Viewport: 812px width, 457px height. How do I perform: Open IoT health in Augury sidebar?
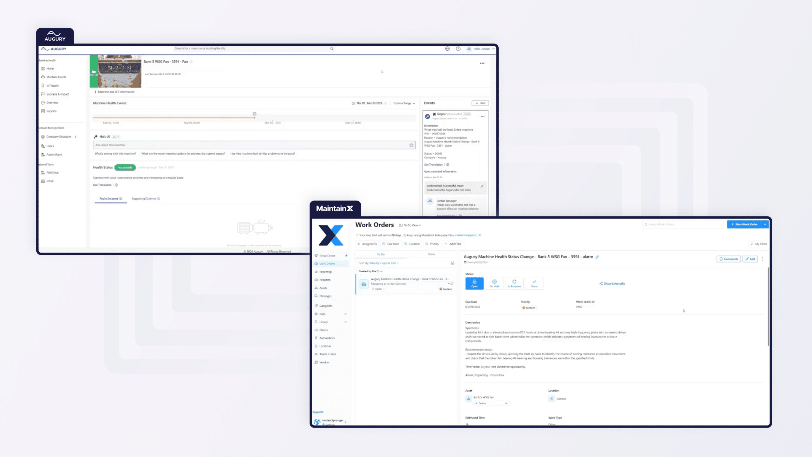pos(50,86)
